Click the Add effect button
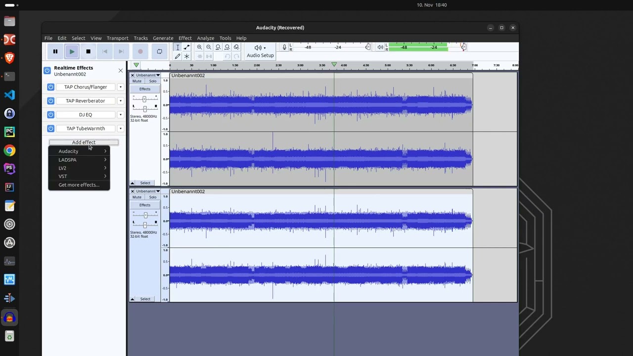The height and width of the screenshot is (356, 633). (x=84, y=142)
